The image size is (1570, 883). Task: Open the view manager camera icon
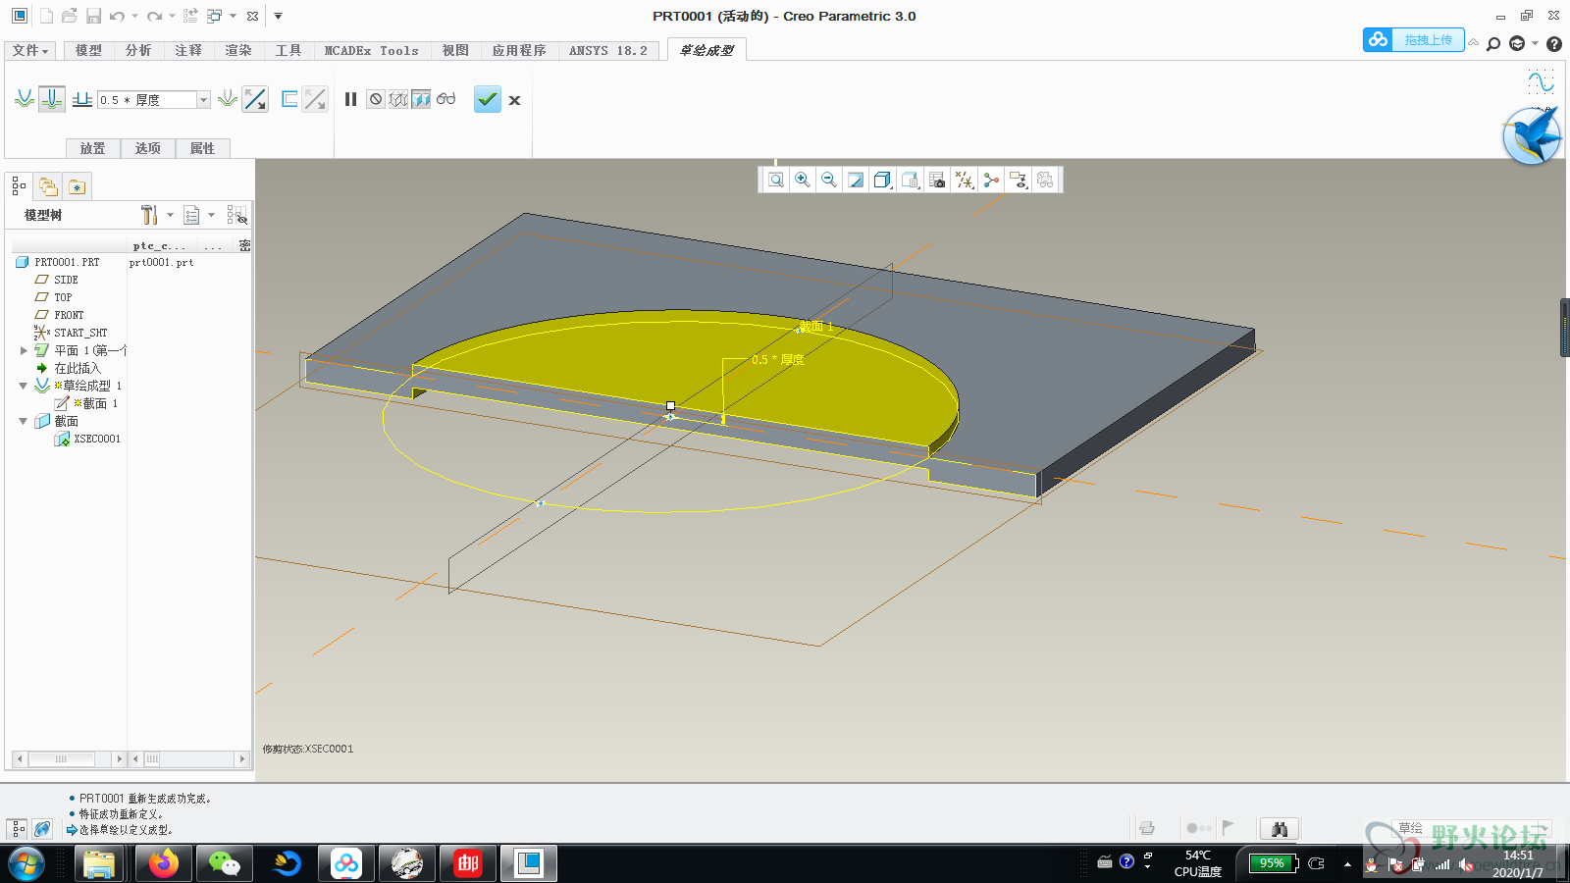[937, 180]
